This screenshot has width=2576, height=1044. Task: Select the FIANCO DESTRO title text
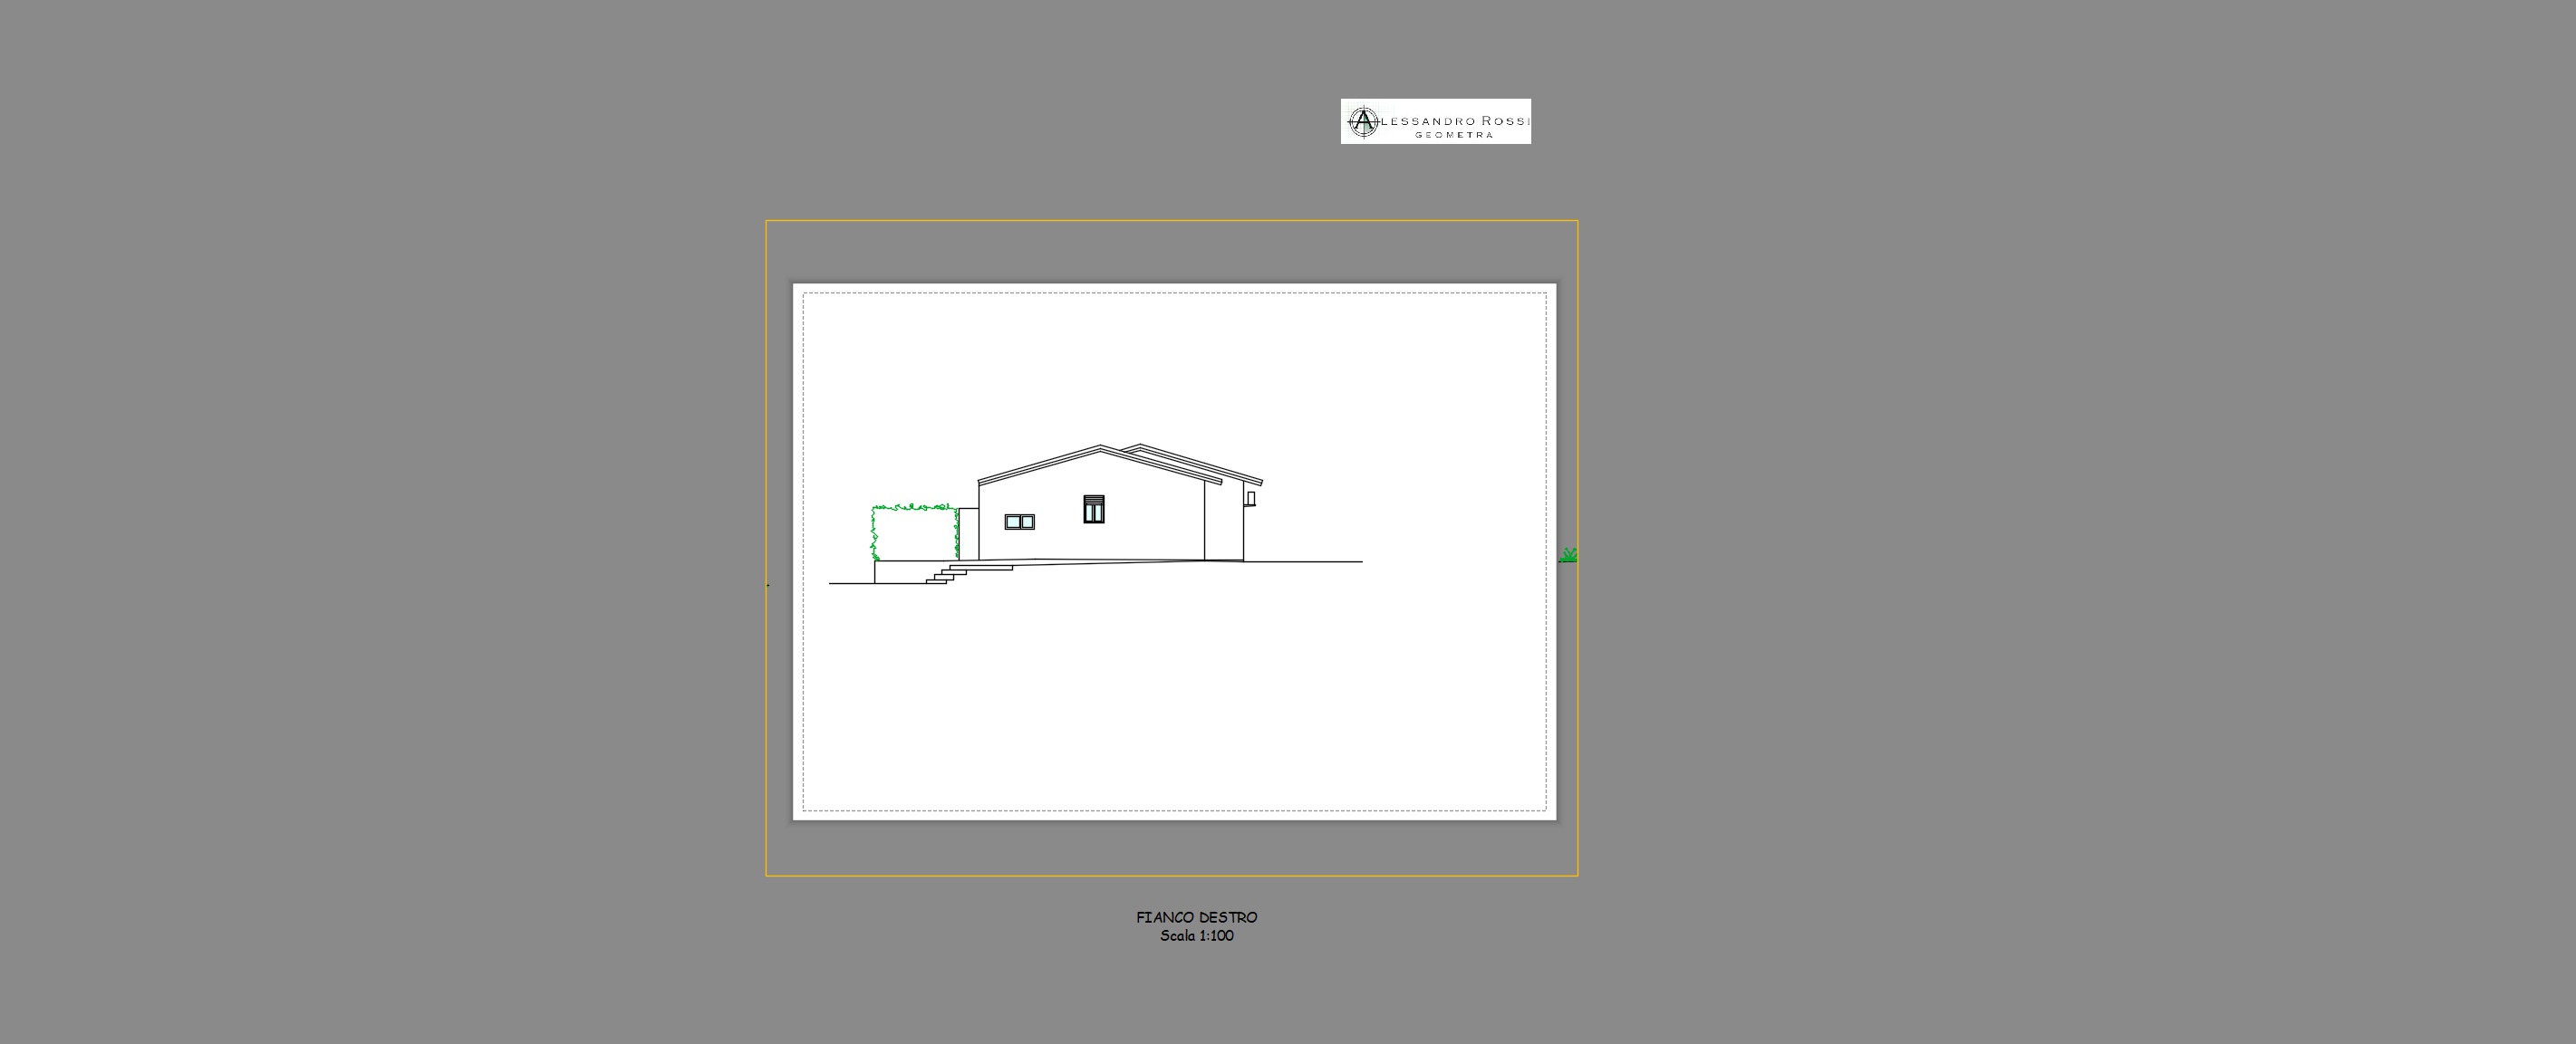(1196, 917)
